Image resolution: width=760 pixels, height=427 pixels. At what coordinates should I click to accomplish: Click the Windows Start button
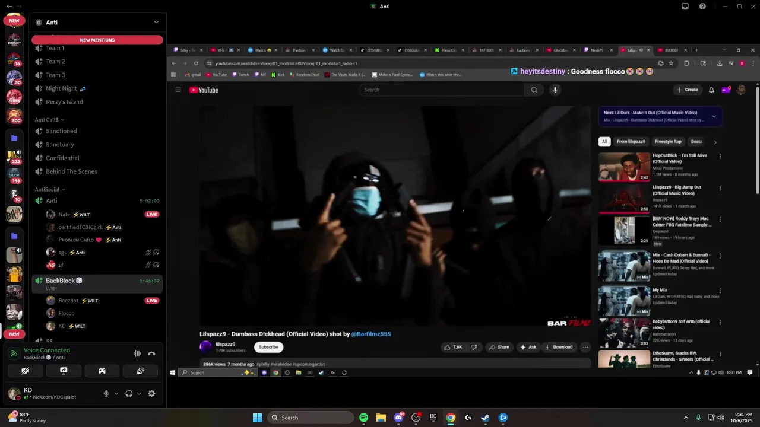257,418
